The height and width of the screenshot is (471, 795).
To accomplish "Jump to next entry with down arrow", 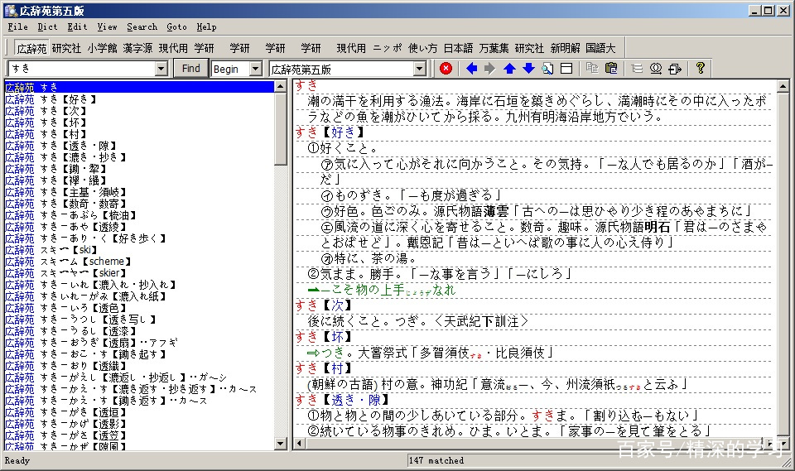I will pos(528,69).
